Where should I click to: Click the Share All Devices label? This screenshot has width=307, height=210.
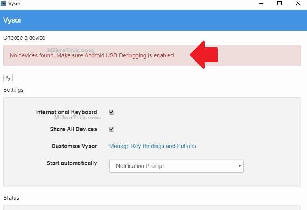(x=74, y=129)
